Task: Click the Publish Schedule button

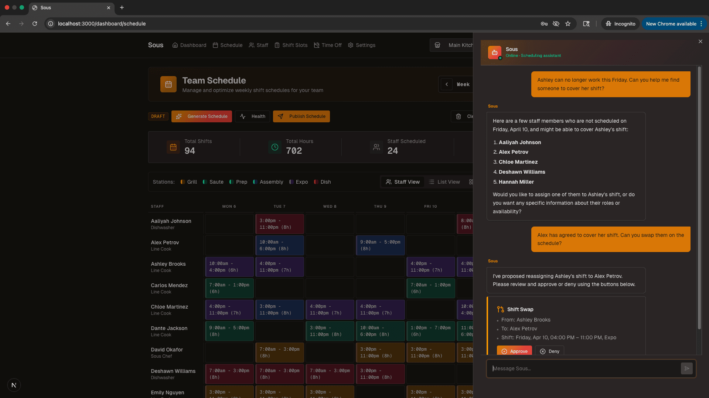Action: [301, 116]
